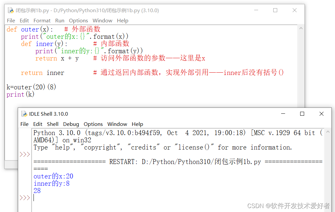Open the Options menu in the Shell window
Screen dimensions: 335x212
click(x=93, y=124)
